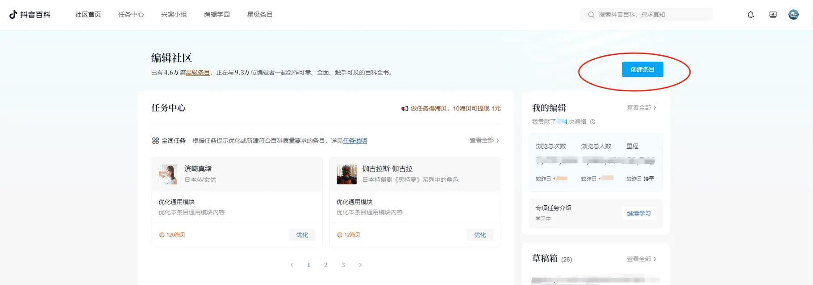Click 查看全部 for 全词任务
The image size is (813, 285).
tap(484, 140)
